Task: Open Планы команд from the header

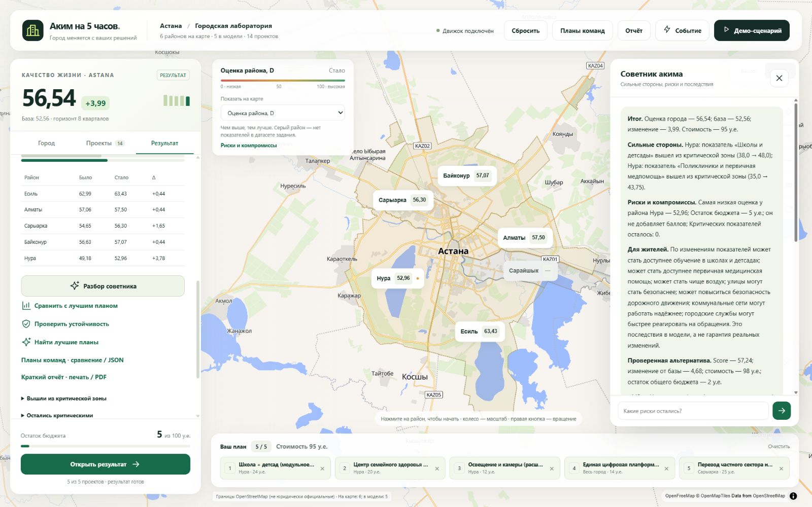Action: tap(582, 30)
